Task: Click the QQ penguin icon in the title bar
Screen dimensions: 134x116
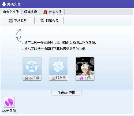Action: coord(4,4)
